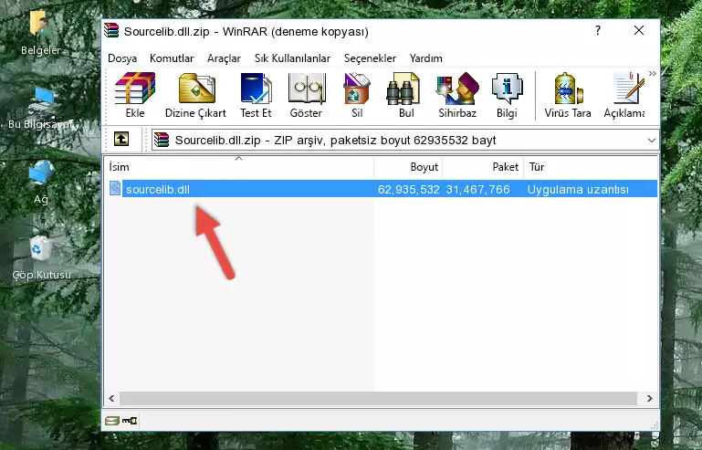This screenshot has height=450, width=702.
Task: Click the Ekle (Add) toolbar icon
Action: pos(135,95)
